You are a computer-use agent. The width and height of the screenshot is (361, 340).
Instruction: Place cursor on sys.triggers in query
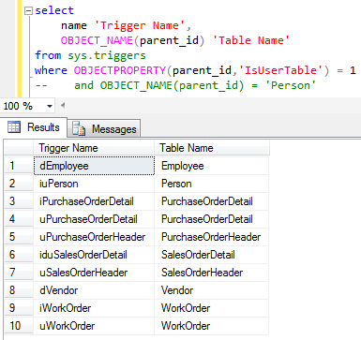pyautogui.click(x=107, y=55)
